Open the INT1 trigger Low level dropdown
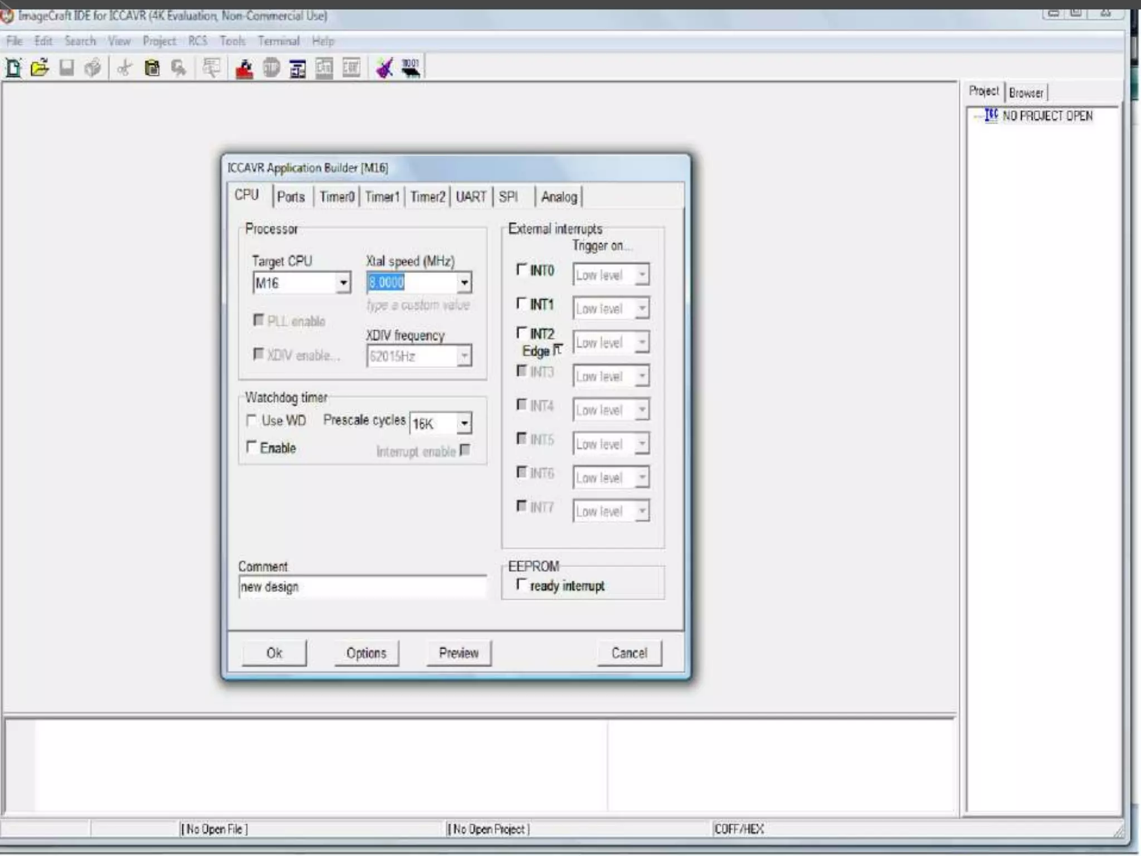 tap(642, 308)
